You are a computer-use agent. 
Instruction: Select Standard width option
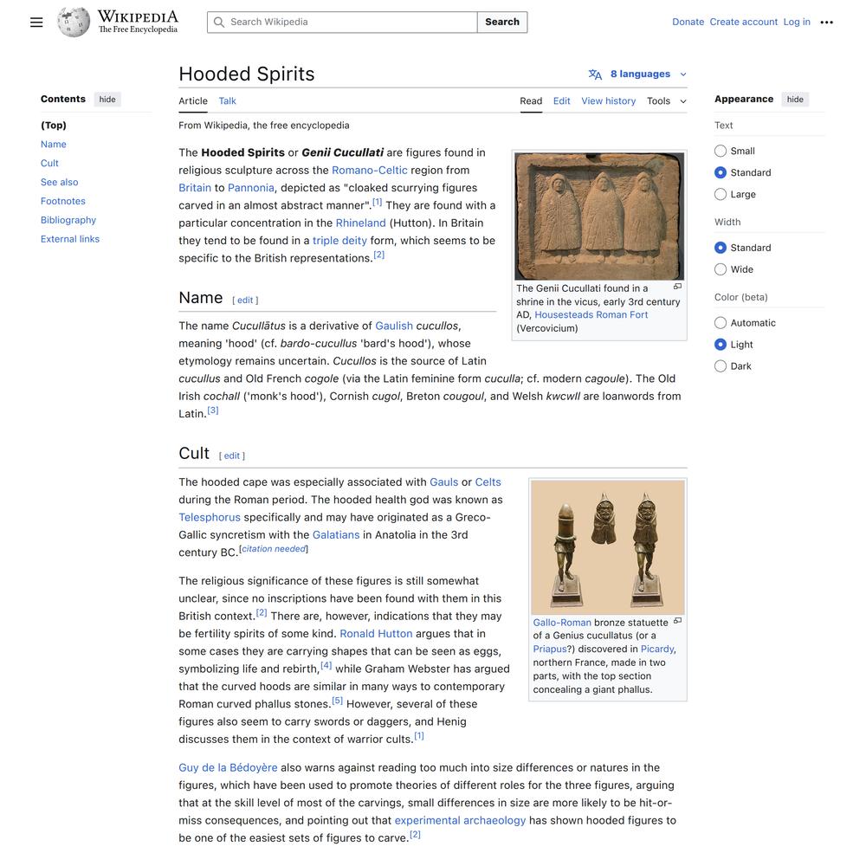tap(721, 248)
